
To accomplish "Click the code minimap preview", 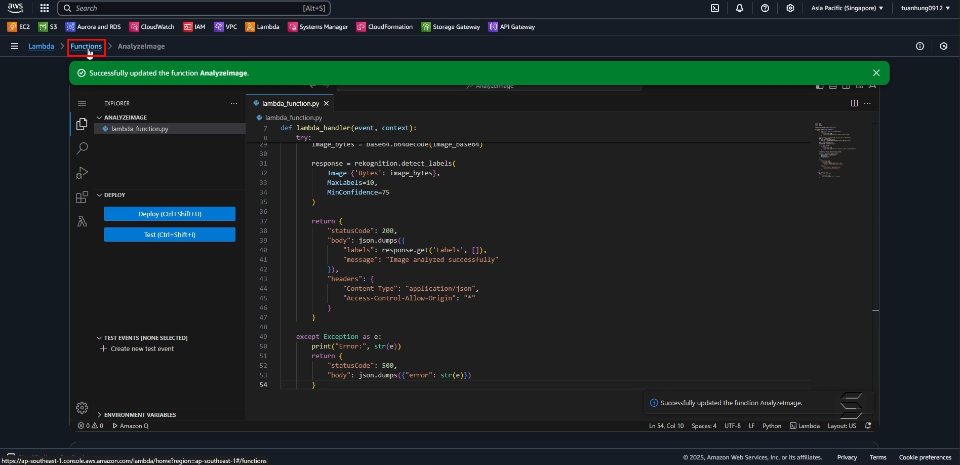I will click(x=836, y=149).
